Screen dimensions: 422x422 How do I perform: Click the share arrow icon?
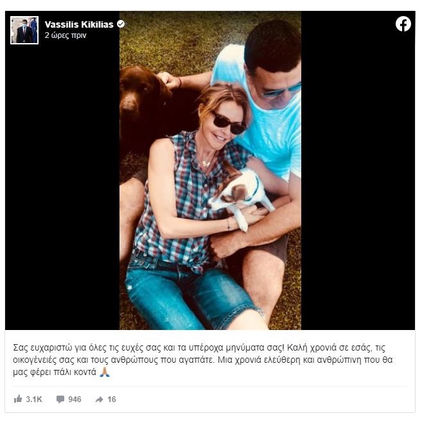pos(100,399)
